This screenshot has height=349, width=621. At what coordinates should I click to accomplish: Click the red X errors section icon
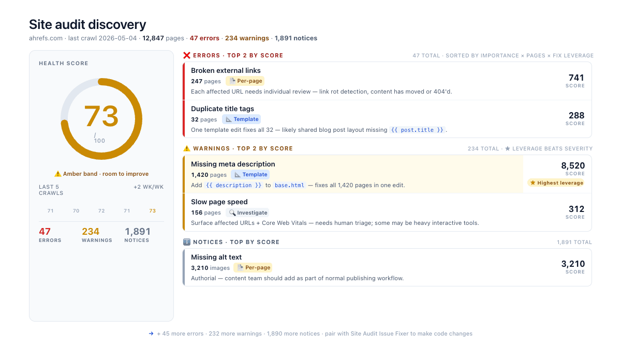(187, 55)
